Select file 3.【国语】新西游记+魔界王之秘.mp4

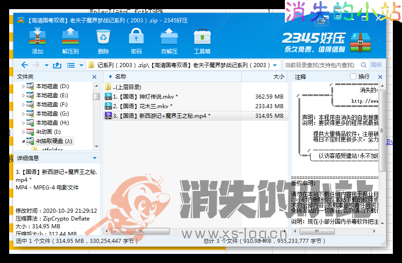[196, 116]
